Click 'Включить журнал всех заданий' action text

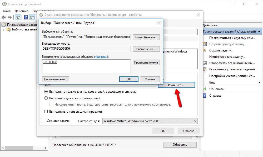tap(232, 69)
